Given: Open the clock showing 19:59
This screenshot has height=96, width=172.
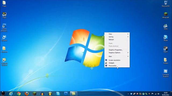Looking at the screenshot, I should [x=166, y=94].
